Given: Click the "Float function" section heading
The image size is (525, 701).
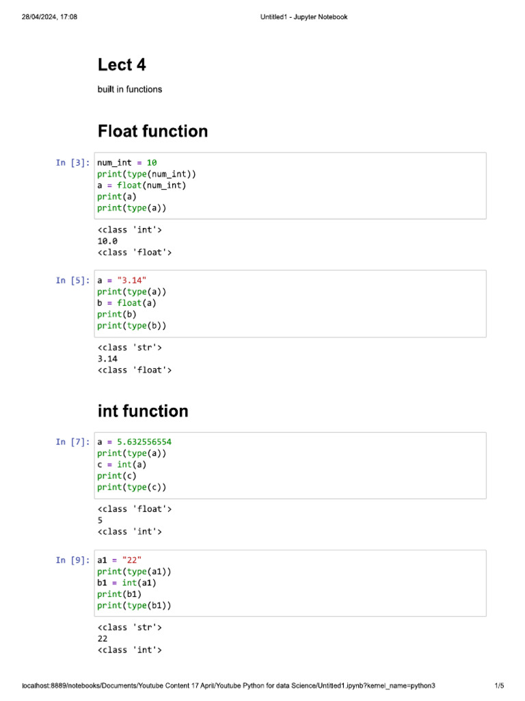Looking at the screenshot, I should coord(152,131).
